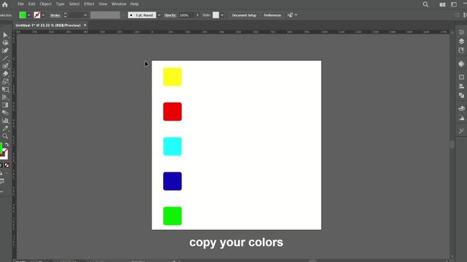Activate the green fill box in toolbar
This screenshot has width=467, height=262.
coord(1,148)
